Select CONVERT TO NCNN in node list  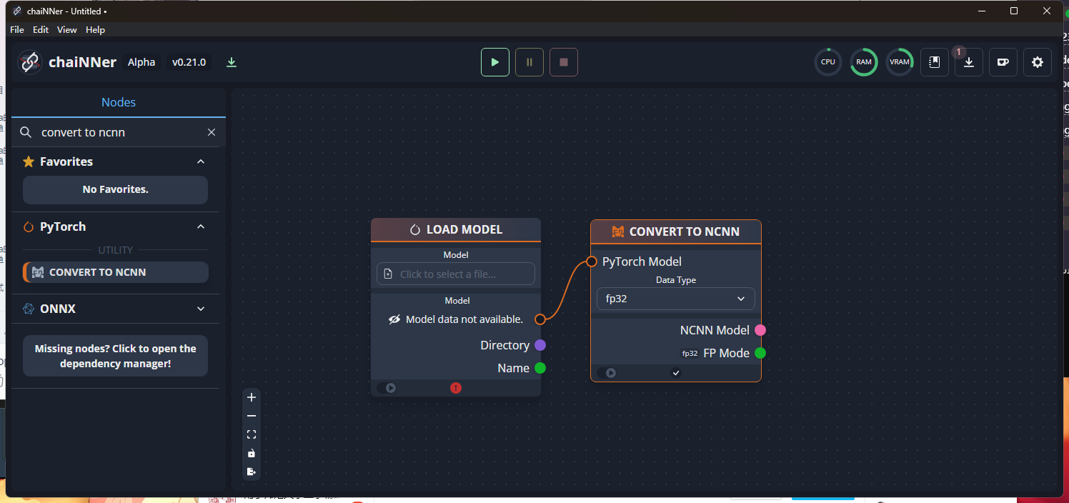(x=116, y=272)
